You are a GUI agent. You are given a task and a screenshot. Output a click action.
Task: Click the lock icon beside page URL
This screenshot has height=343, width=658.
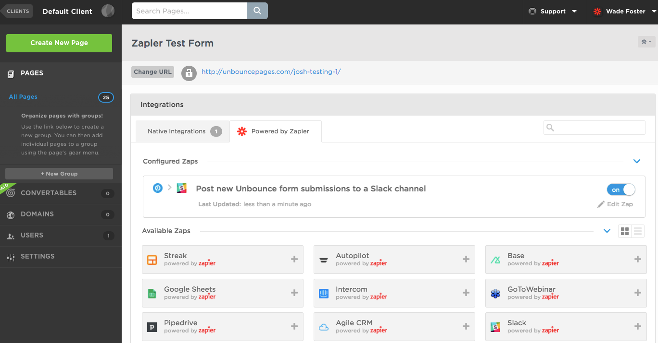click(189, 73)
